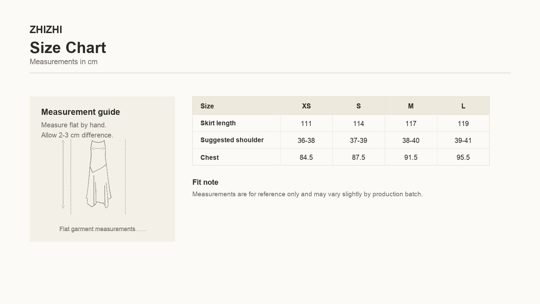Click skirt length value 119 for L

463,124
